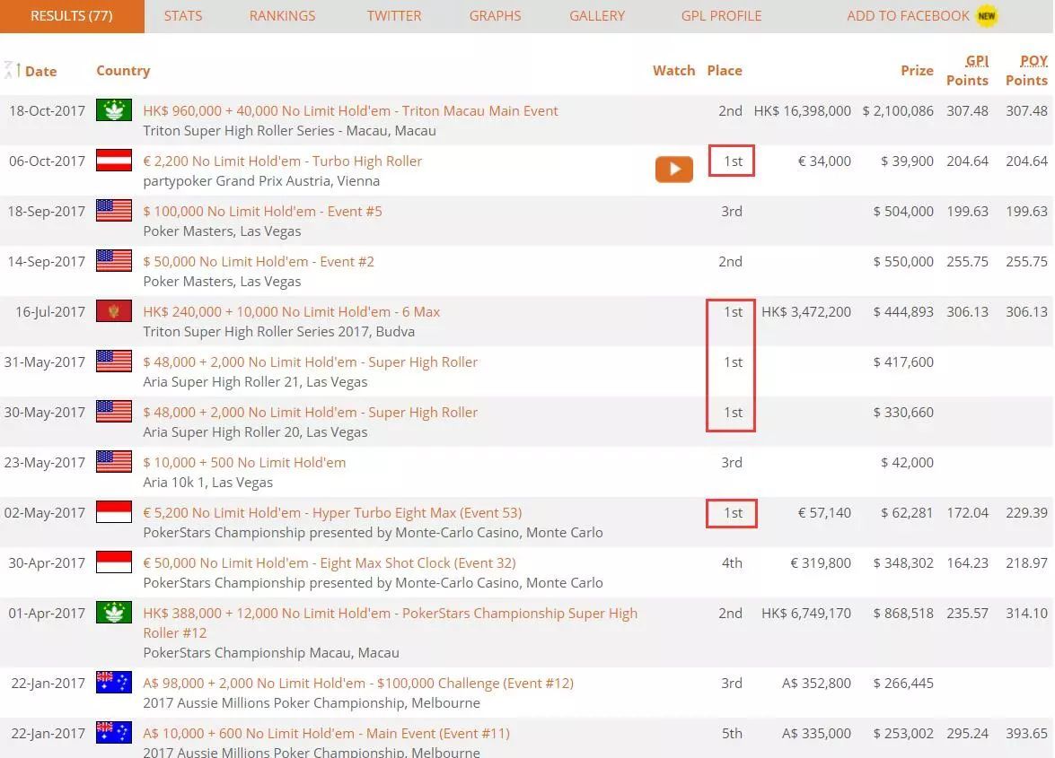Open the $ 50,000 No Limit Hold'em Event #2 link
The width and height of the screenshot is (1055, 758).
[259, 261]
